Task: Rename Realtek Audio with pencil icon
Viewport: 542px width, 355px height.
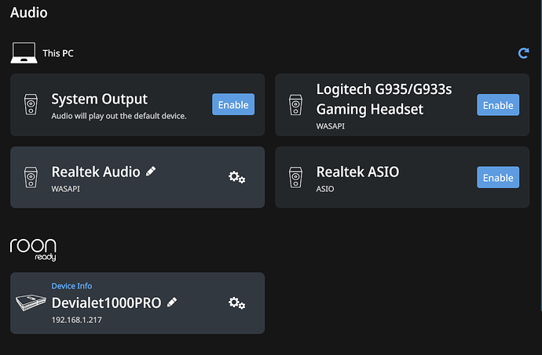Action: click(x=151, y=171)
